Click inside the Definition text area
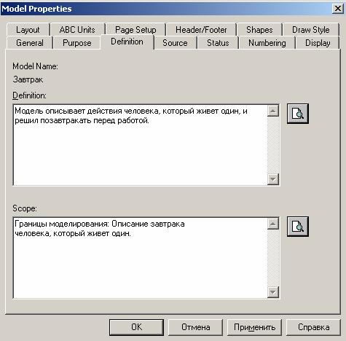 point(141,145)
